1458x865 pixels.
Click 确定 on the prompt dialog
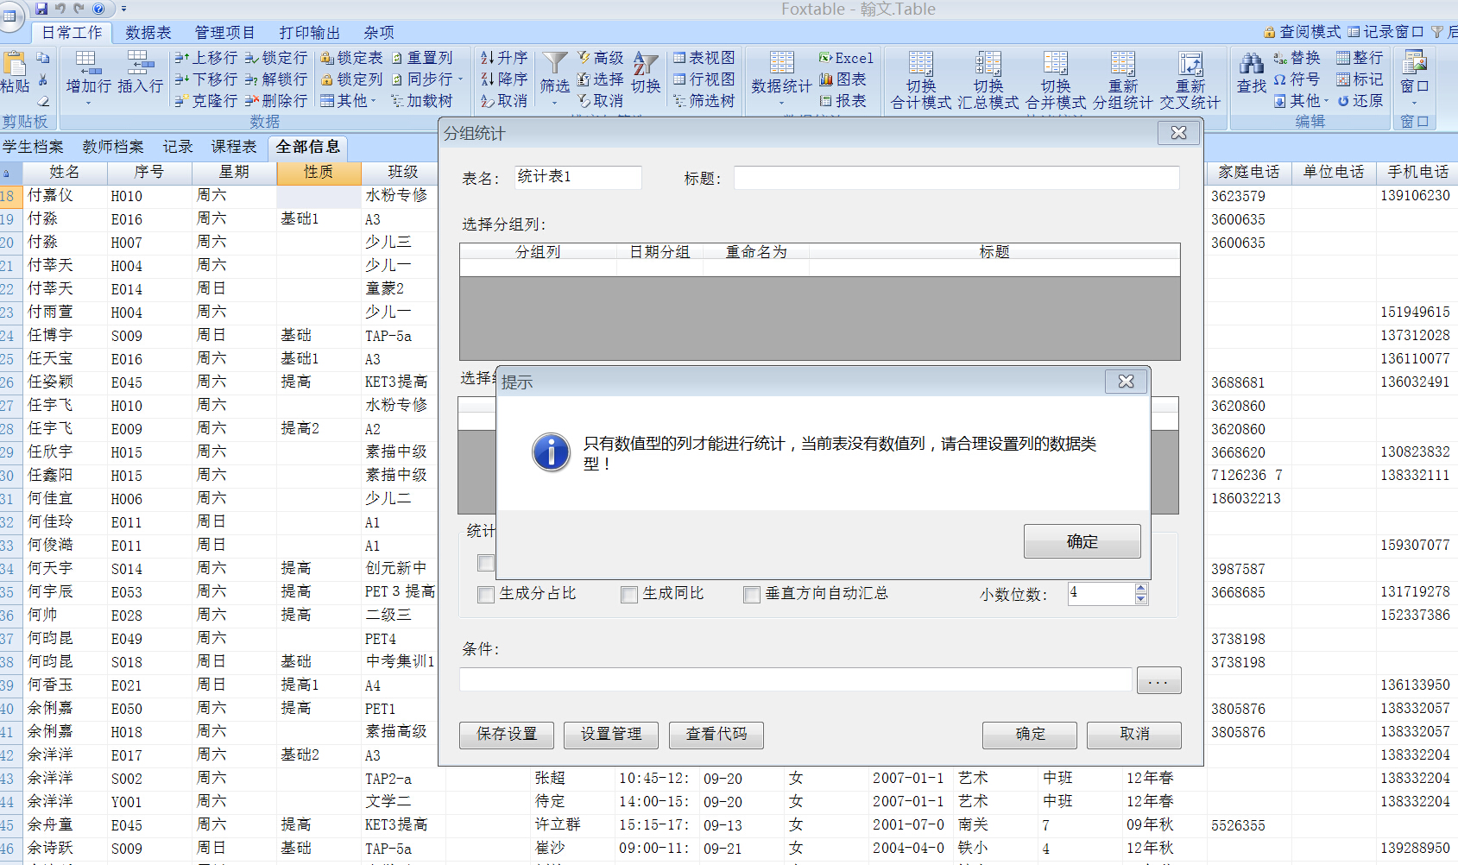coord(1082,541)
